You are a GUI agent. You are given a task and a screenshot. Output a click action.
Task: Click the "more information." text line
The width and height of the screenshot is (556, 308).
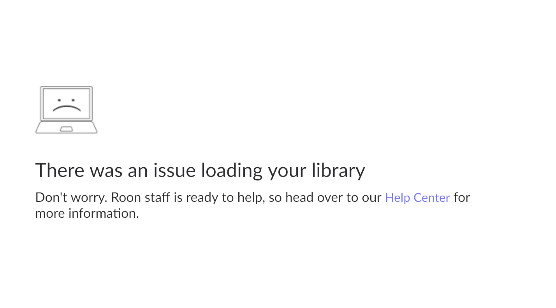pos(87,213)
